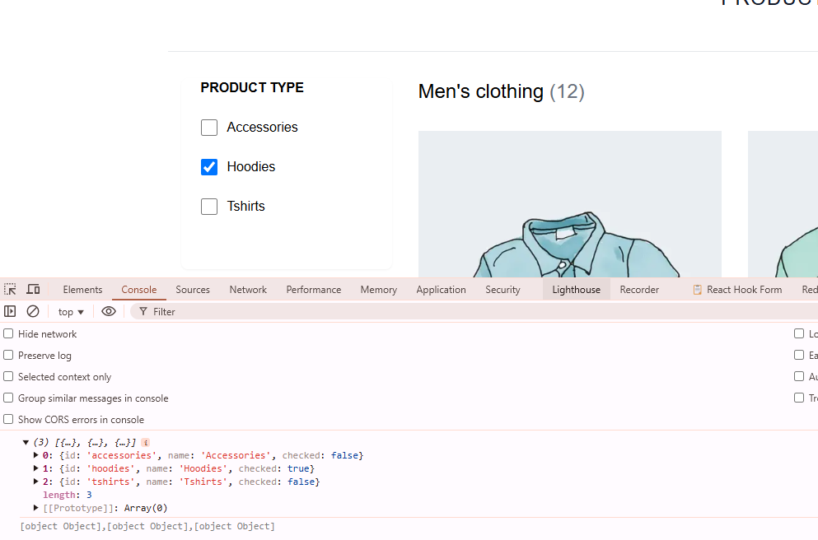Viewport: 818px width, 540px height.
Task: Click the funnel icon in Filter box
Action: 143,311
